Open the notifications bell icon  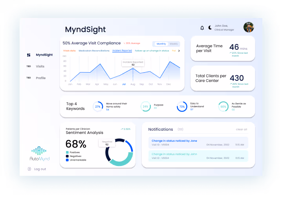click(x=202, y=28)
